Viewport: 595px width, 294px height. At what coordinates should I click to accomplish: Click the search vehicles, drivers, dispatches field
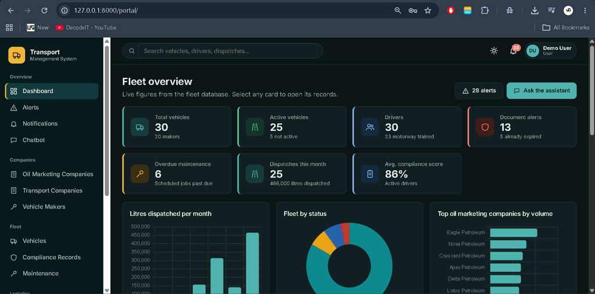tap(227, 51)
